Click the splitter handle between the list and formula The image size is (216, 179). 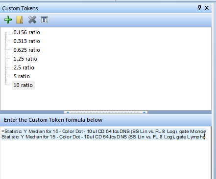pos(106,112)
